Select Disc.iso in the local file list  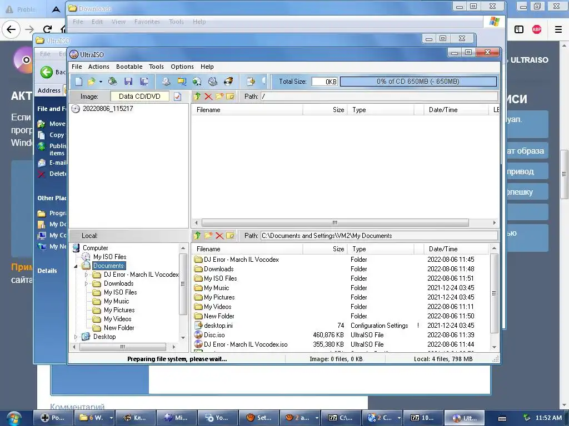(x=214, y=335)
